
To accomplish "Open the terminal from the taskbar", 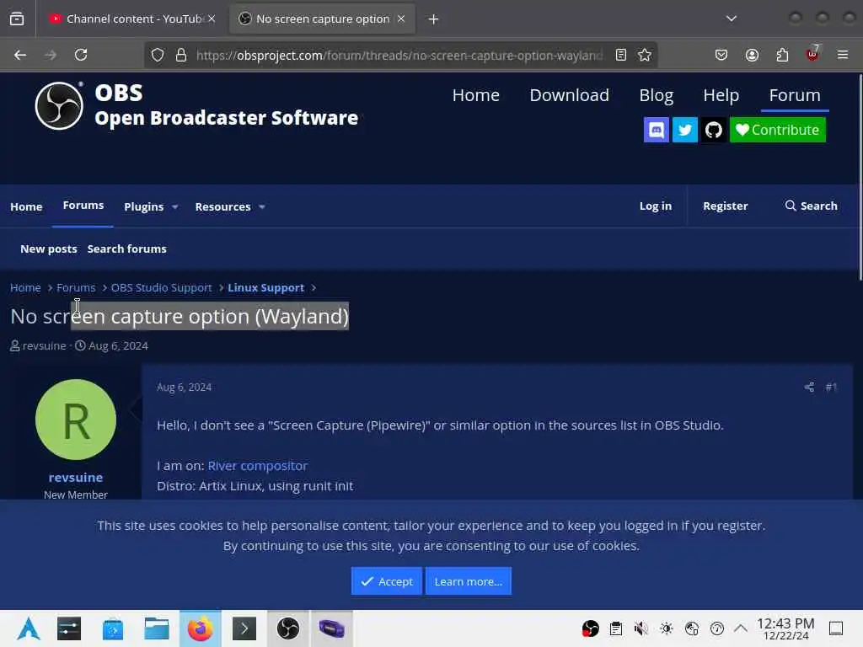I will [x=244, y=628].
